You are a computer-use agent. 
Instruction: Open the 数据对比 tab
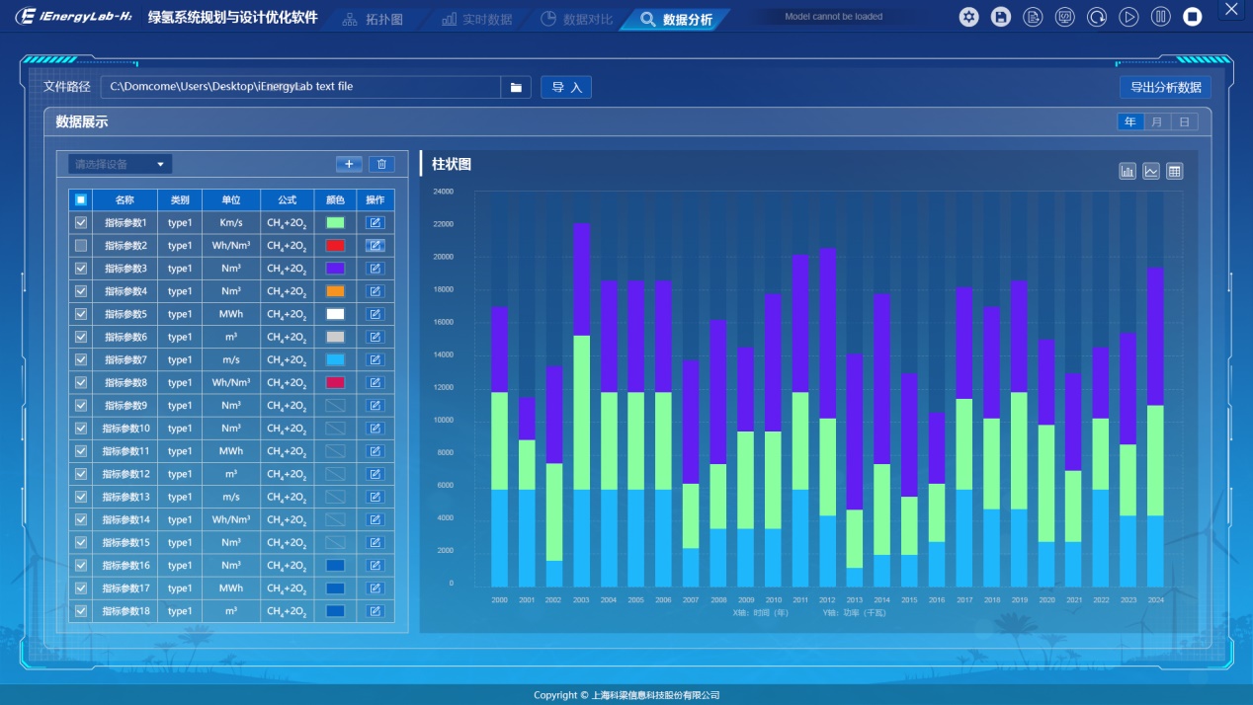point(577,20)
